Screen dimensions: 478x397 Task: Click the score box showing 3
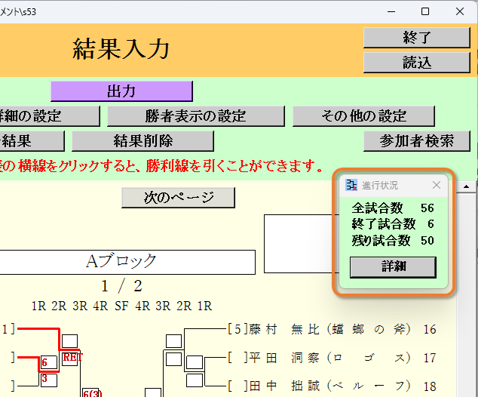(49, 380)
